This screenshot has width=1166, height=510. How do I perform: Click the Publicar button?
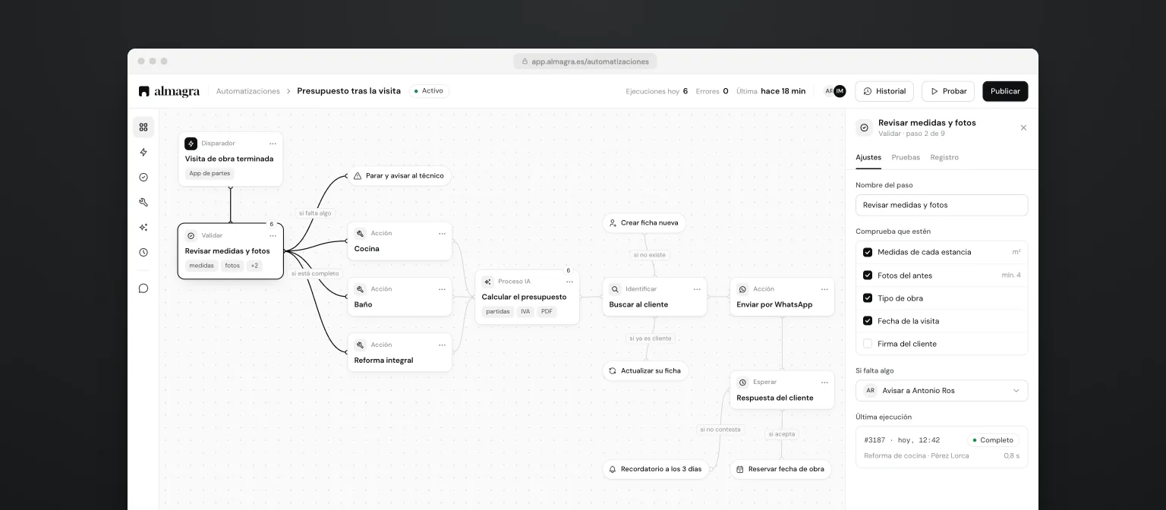click(x=1005, y=91)
